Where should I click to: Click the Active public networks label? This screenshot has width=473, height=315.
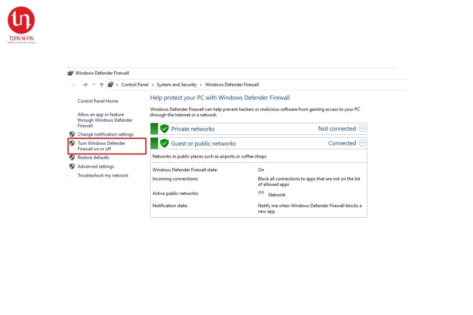[x=175, y=193]
